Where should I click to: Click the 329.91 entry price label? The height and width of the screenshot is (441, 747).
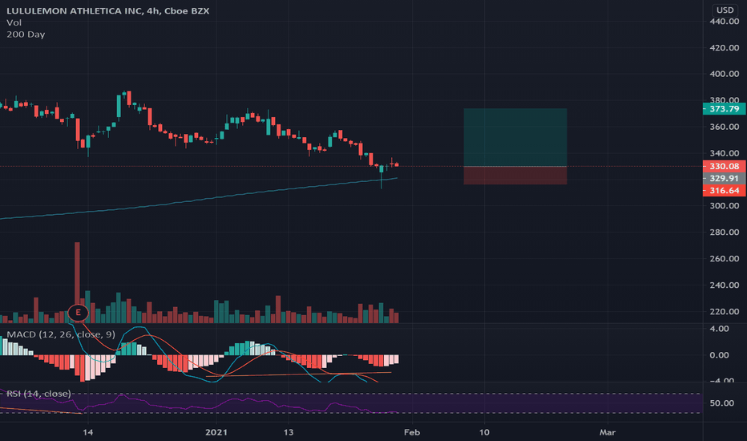[x=724, y=178]
